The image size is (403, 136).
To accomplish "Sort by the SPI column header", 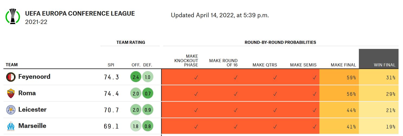I will click(x=111, y=65).
